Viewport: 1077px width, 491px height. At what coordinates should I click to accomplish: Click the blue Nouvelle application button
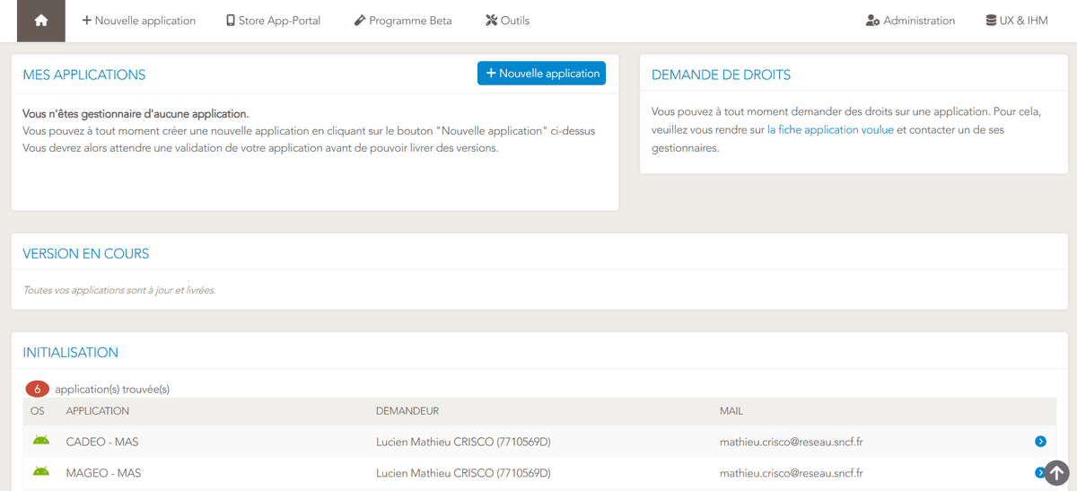tap(541, 74)
